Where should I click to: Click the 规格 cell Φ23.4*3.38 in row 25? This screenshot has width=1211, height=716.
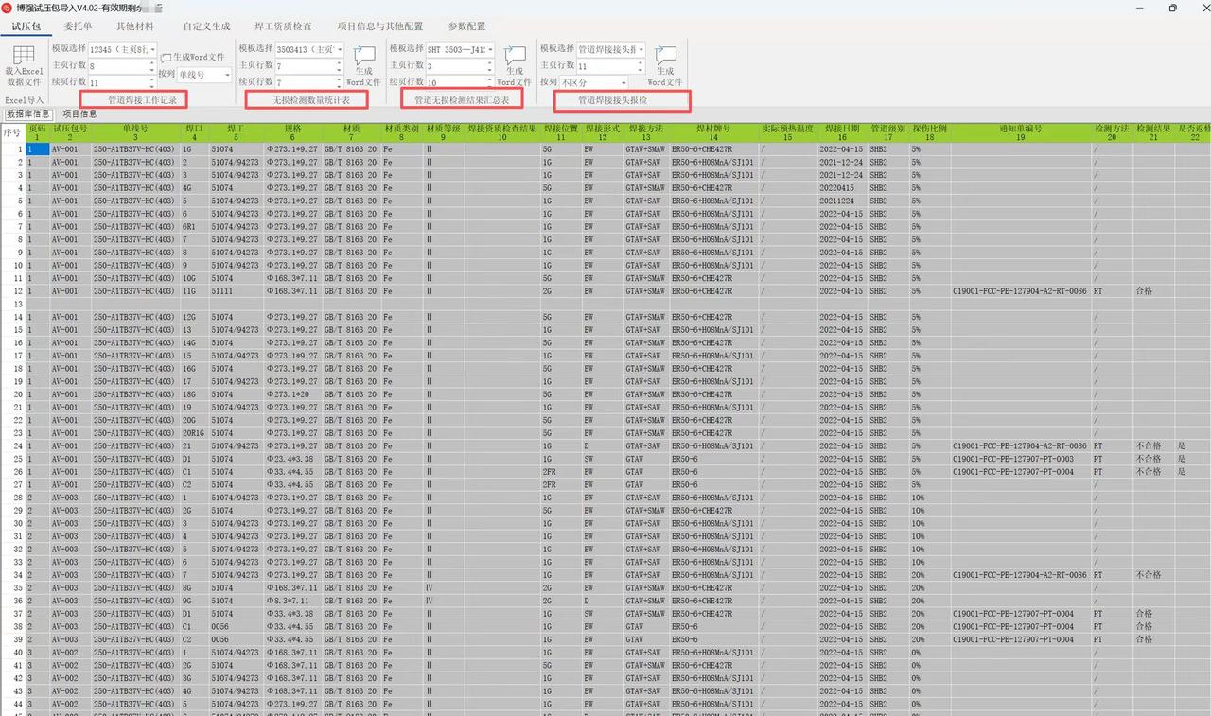292,459
